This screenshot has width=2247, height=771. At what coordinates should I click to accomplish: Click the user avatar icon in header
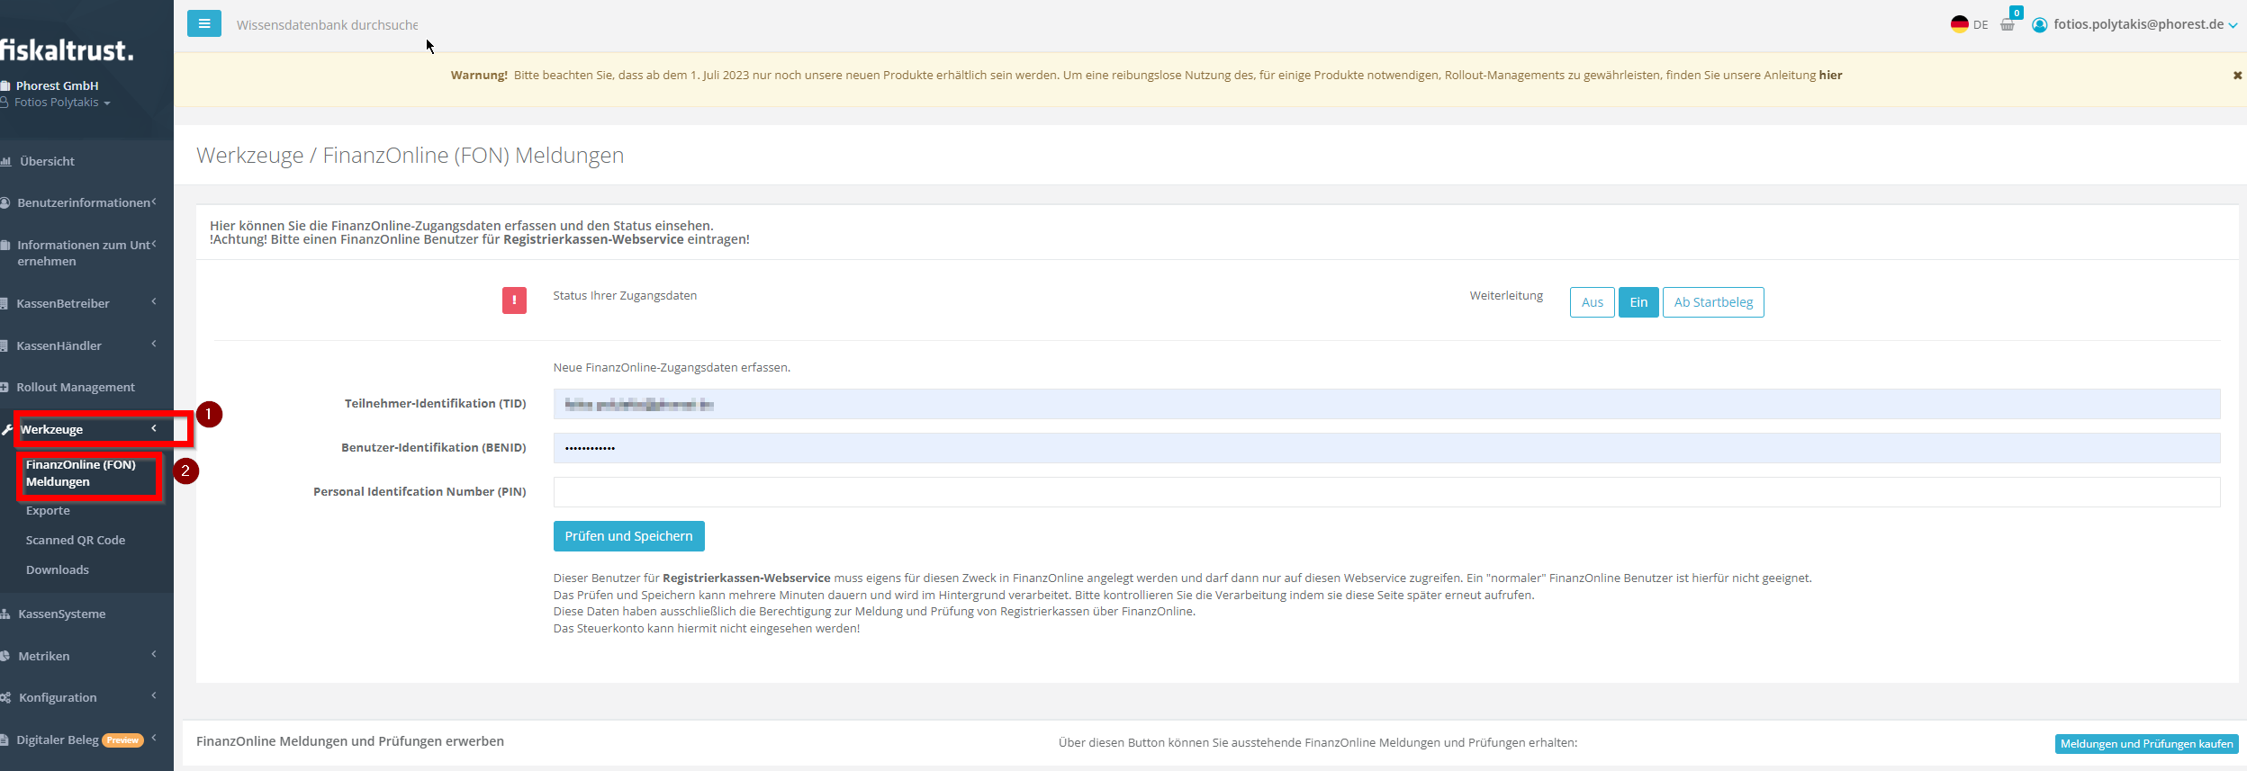pyautogui.click(x=2040, y=25)
